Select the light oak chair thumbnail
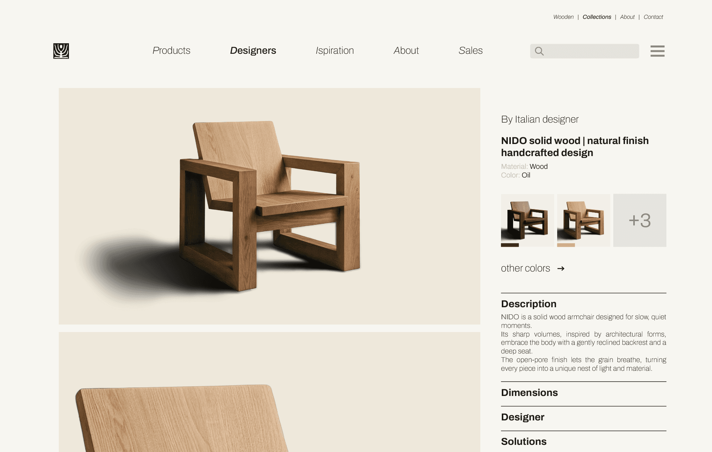 click(584, 220)
